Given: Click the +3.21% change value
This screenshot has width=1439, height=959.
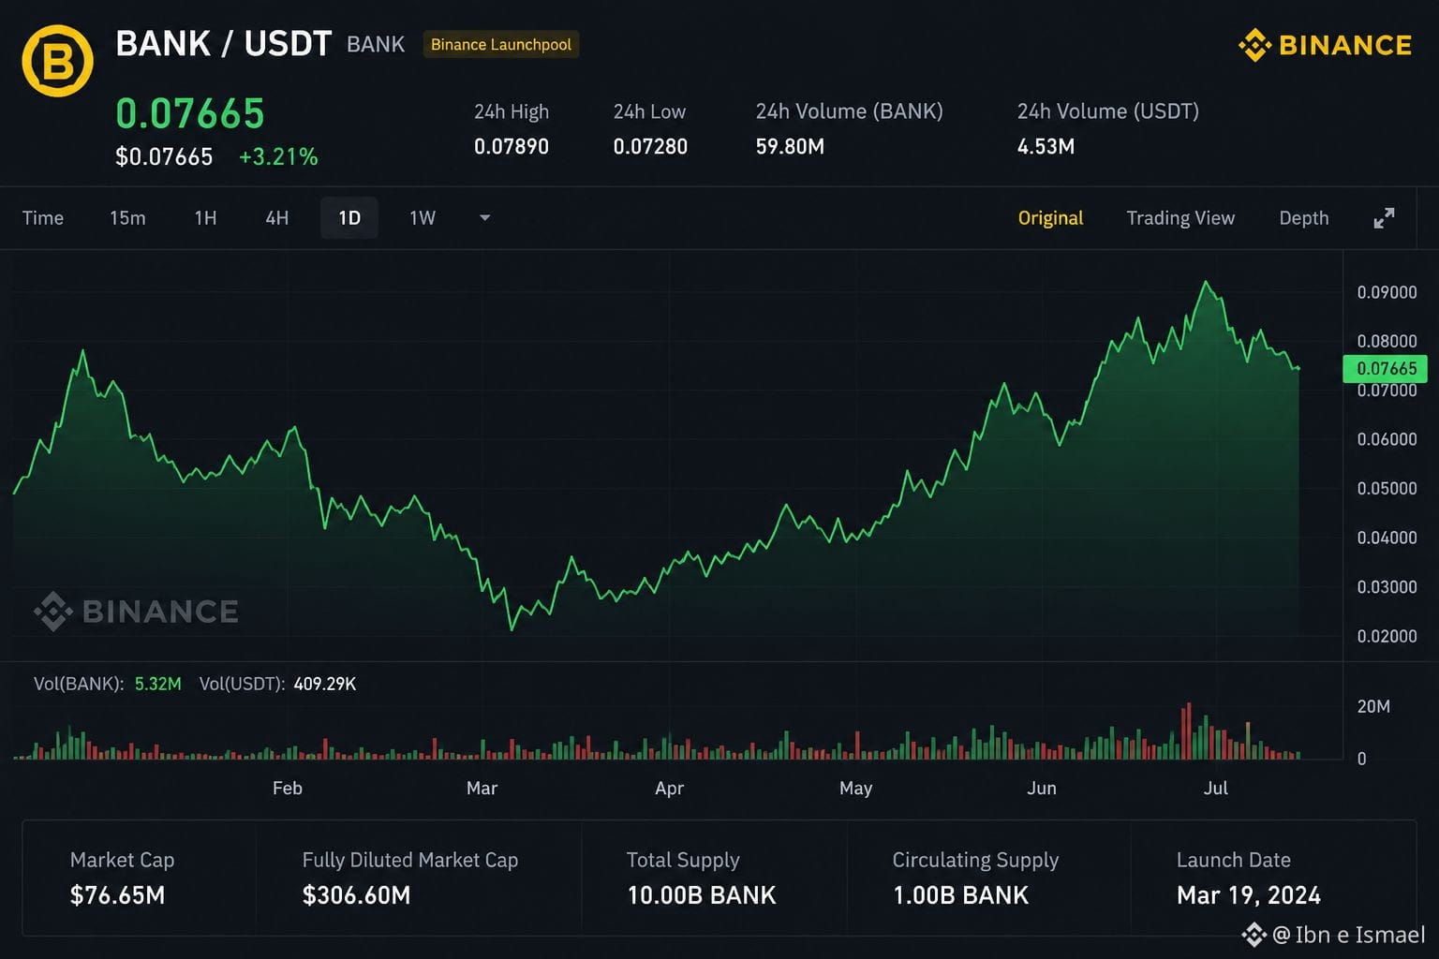Looking at the screenshot, I should 278,157.
